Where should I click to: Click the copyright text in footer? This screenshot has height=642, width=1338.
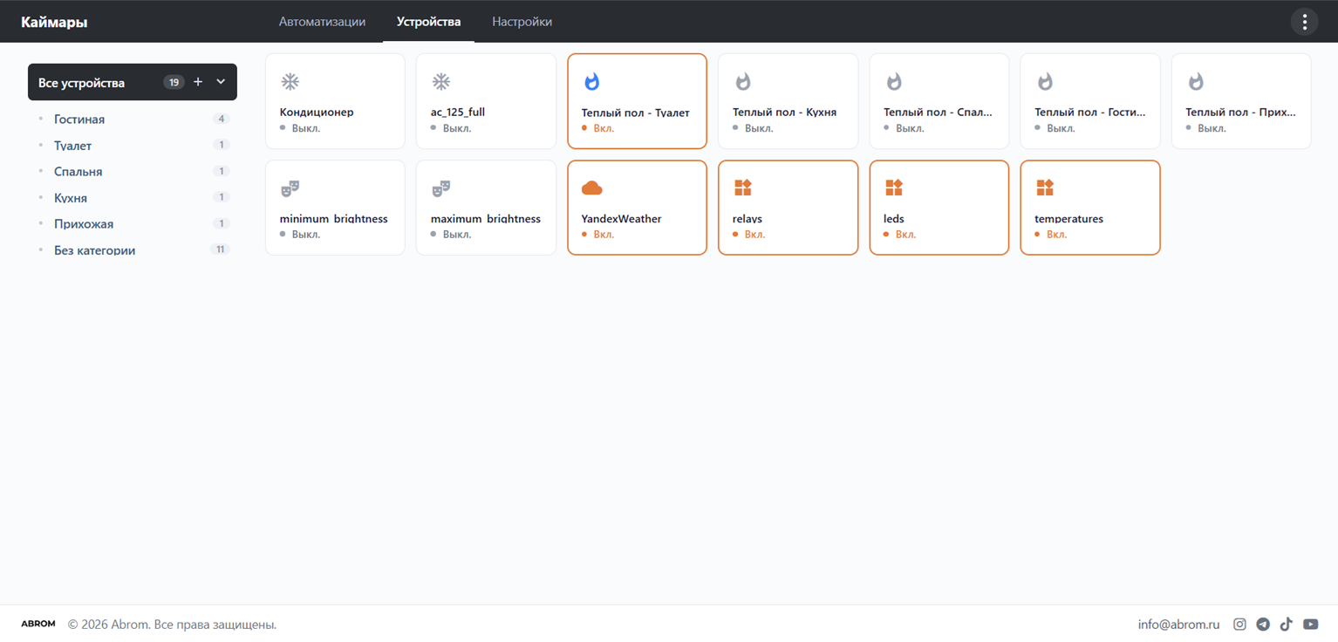pos(172,625)
